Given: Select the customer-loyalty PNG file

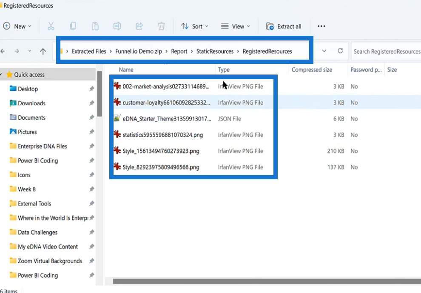Looking at the screenshot, I should click(x=166, y=103).
